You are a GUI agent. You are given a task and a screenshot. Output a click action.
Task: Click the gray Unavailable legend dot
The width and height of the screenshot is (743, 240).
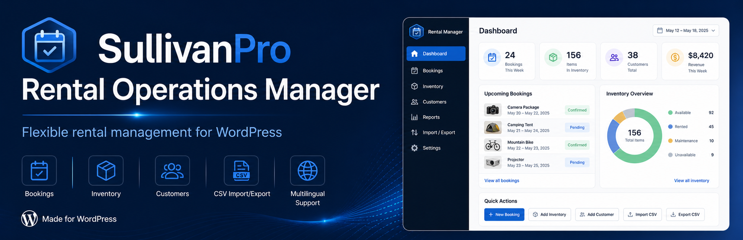(x=670, y=155)
